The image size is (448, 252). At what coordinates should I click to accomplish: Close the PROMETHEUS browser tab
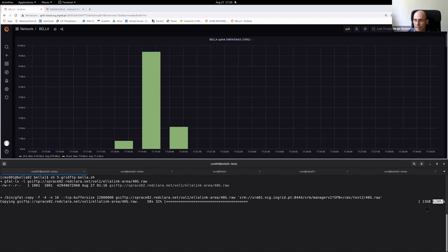coord(83,9)
